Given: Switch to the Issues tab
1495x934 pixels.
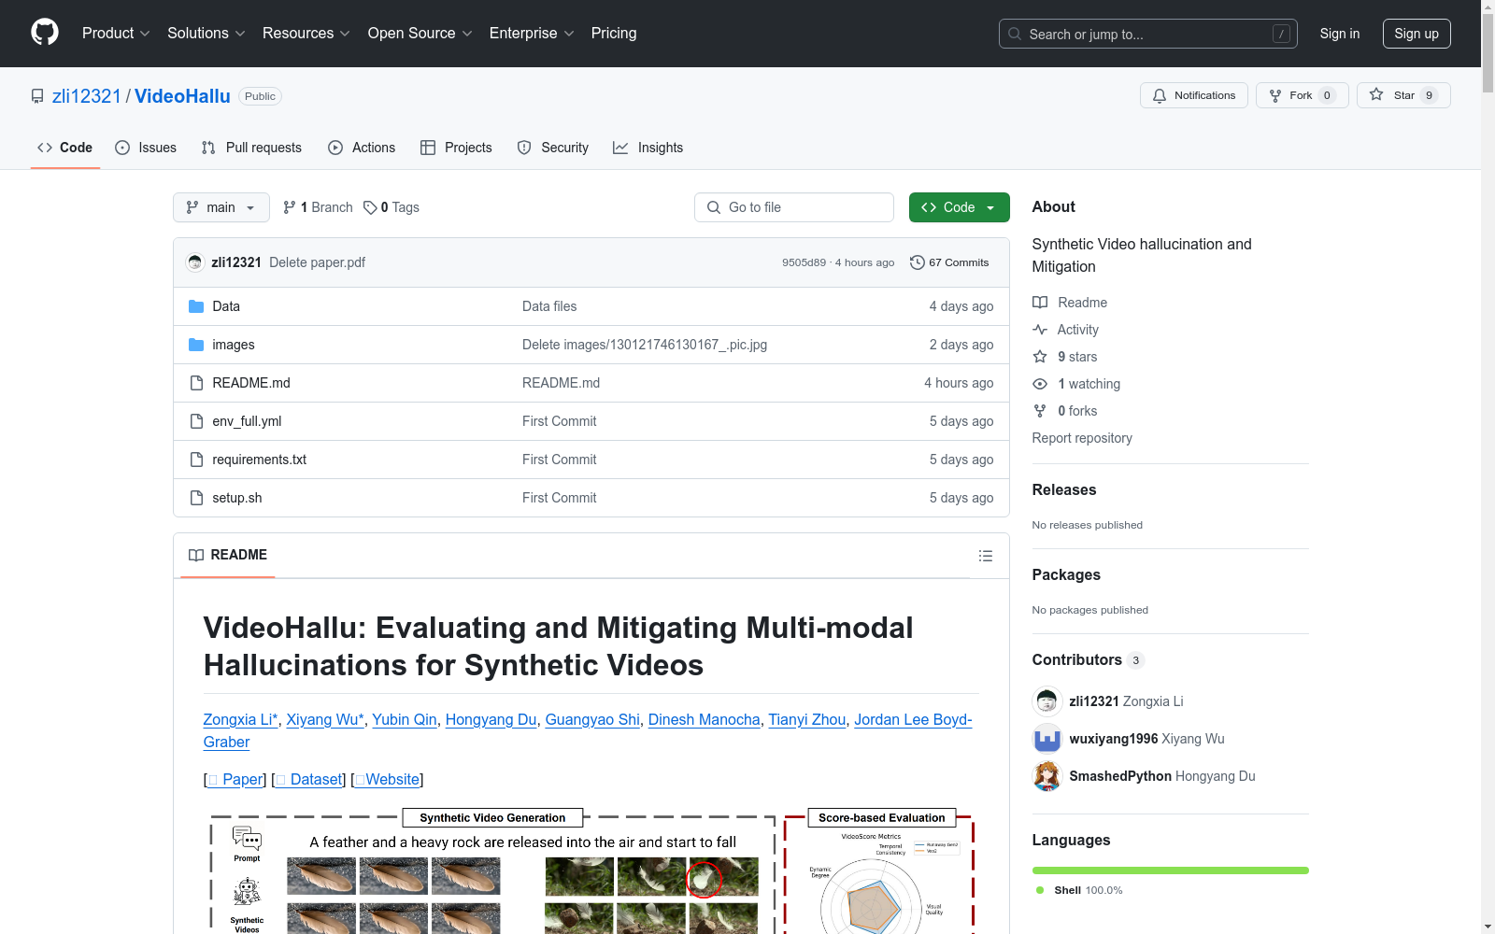Looking at the screenshot, I should [x=146, y=148].
